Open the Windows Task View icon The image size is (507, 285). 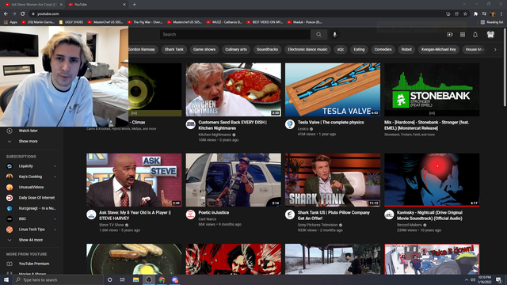tap(123, 279)
